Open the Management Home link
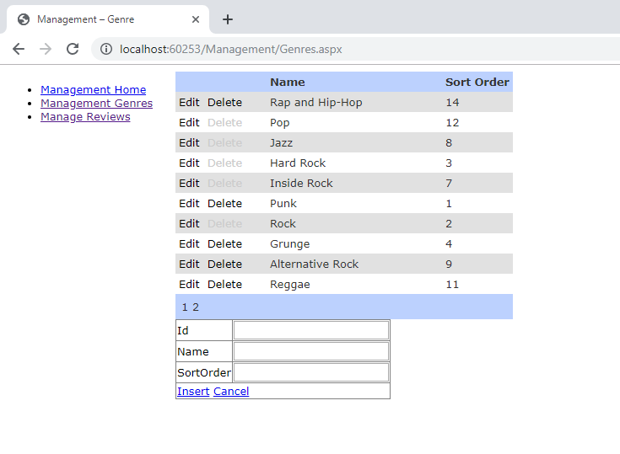This screenshot has width=620, height=454. click(x=93, y=90)
